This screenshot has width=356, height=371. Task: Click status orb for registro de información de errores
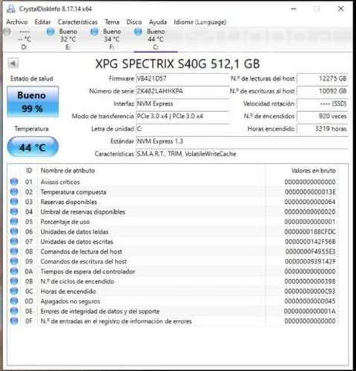click(14, 321)
